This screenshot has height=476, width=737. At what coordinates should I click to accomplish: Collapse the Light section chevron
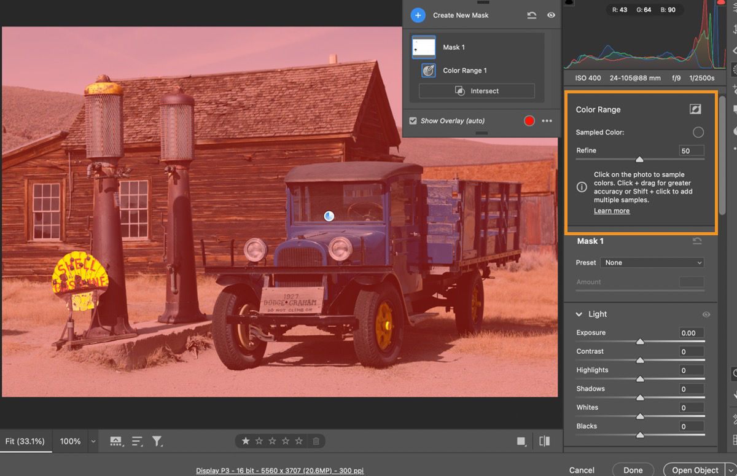point(578,314)
